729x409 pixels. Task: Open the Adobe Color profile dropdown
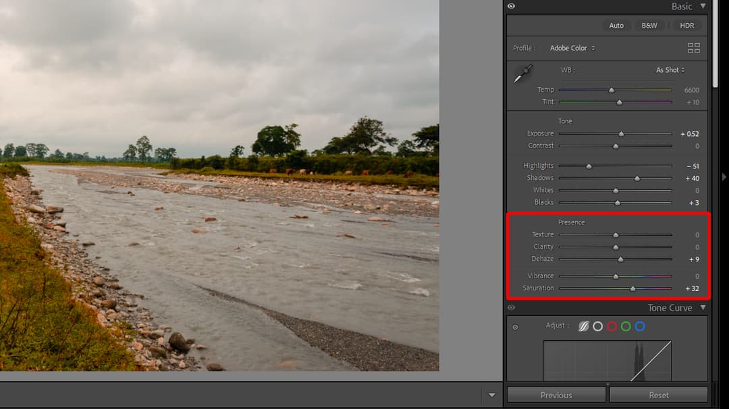[572, 48]
